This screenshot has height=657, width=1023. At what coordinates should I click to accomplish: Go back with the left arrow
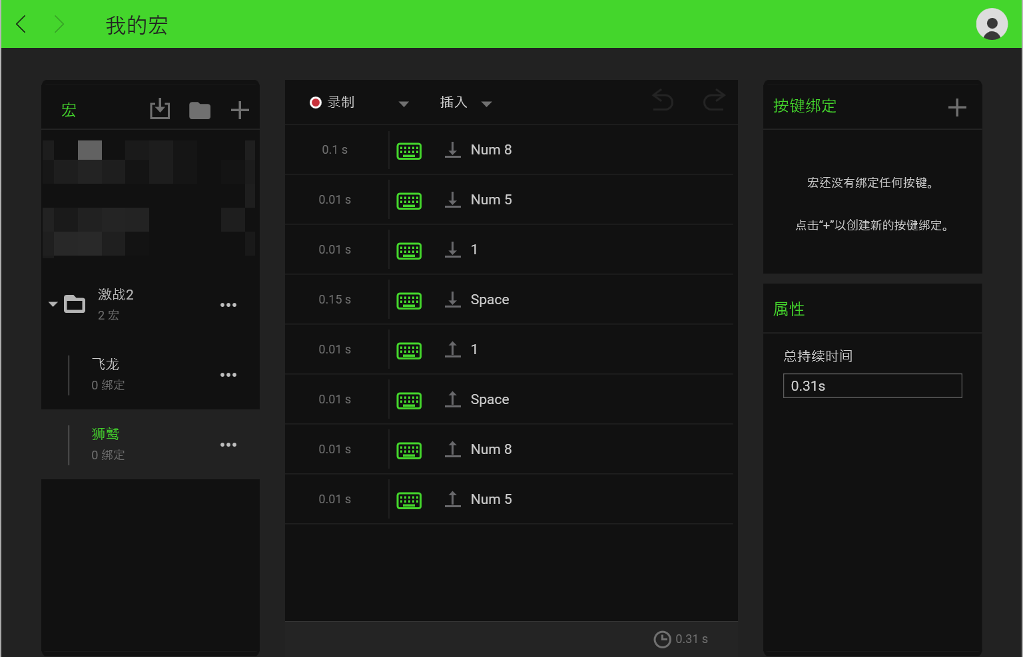click(21, 25)
